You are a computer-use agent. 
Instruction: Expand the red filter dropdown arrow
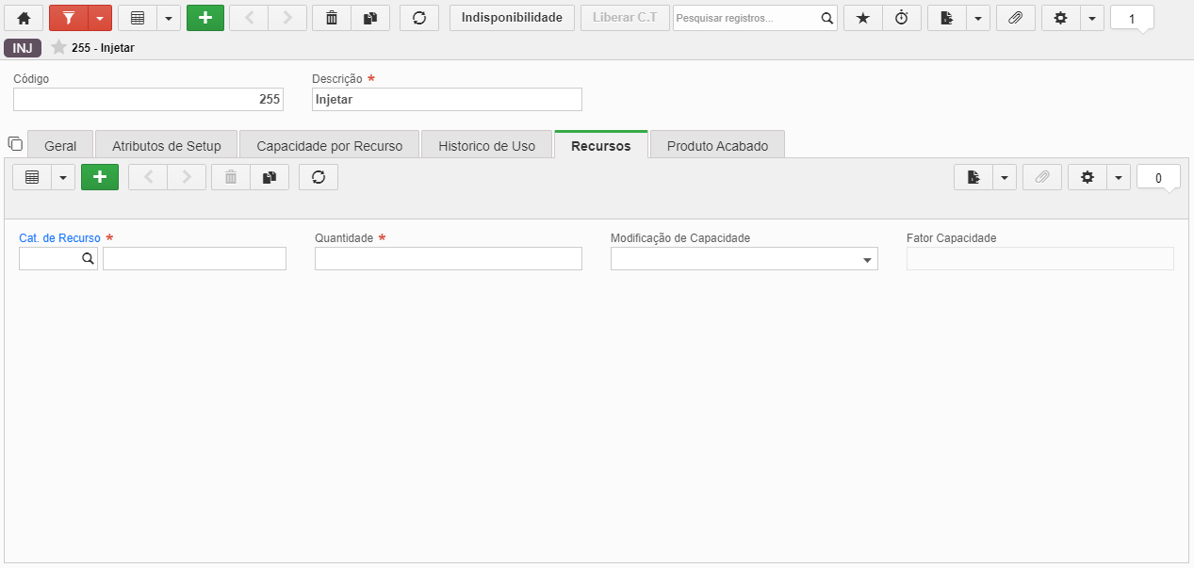[x=100, y=18]
